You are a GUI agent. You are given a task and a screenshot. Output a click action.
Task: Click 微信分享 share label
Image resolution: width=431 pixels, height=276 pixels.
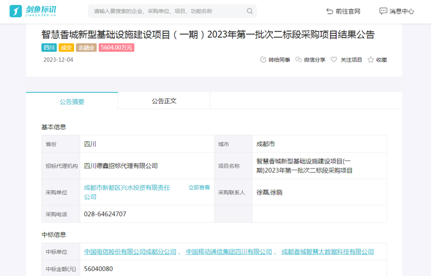315,60
